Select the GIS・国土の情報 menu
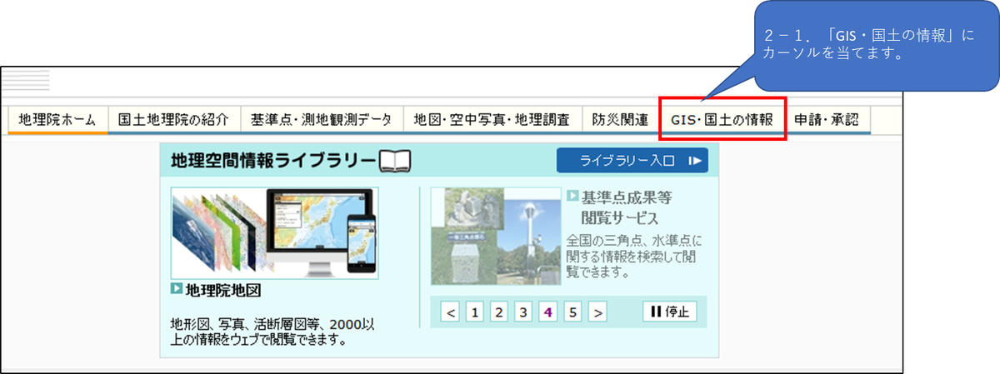The width and height of the screenshot is (1000, 374). point(722,119)
